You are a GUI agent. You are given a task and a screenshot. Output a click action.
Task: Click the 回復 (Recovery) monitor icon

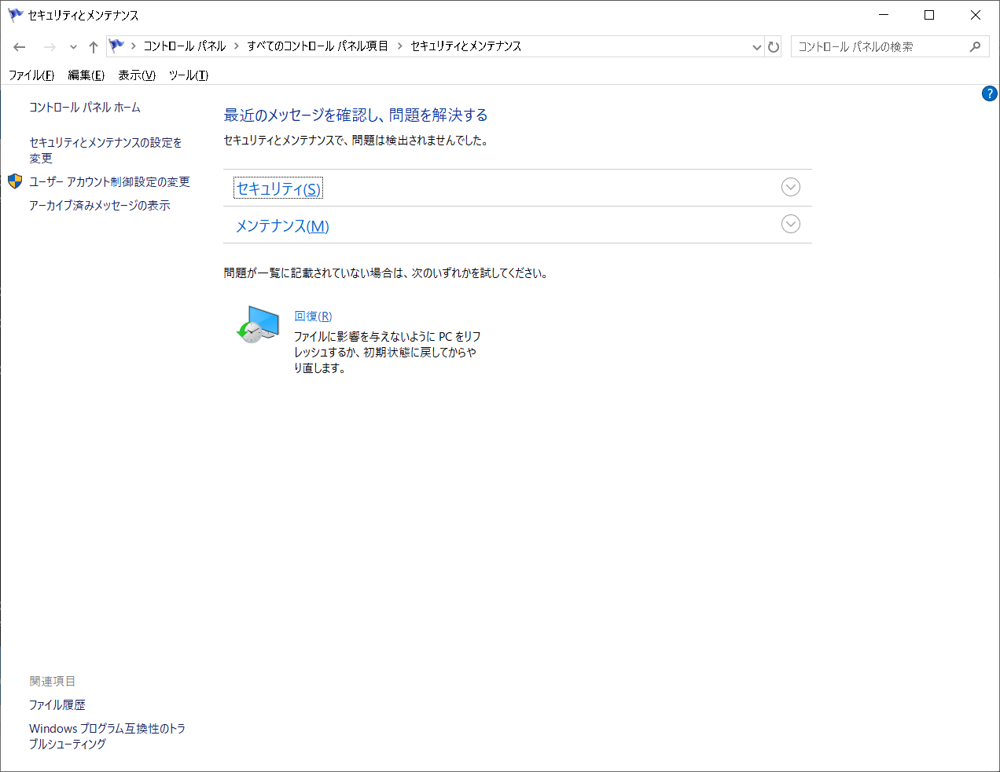coord(257,324)
